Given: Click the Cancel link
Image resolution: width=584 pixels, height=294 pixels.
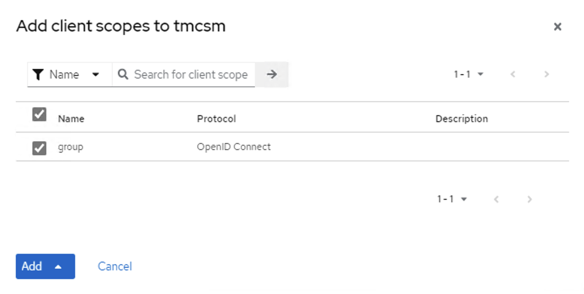Looking at the screenshot, I should (x=115, y=267).
